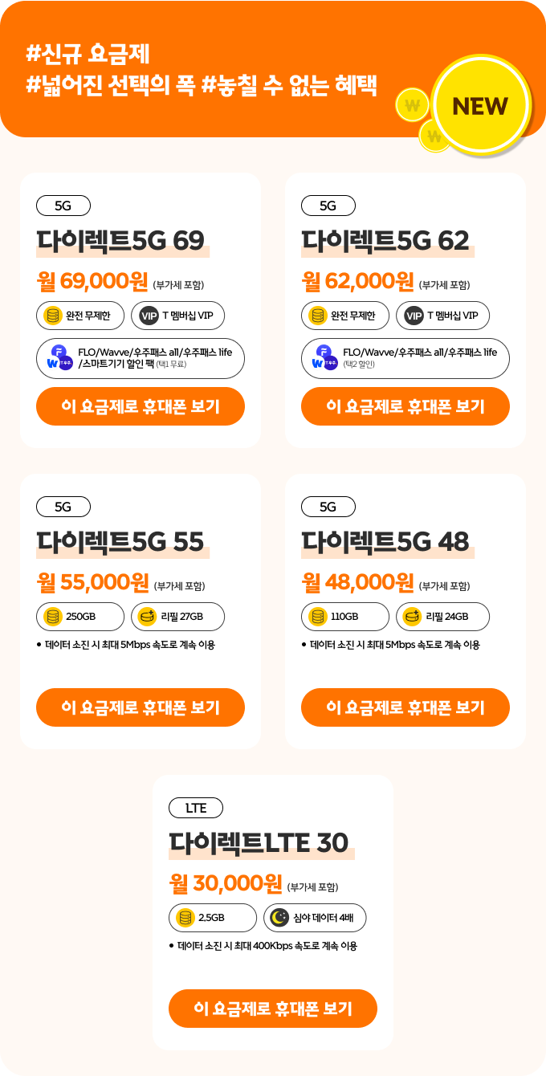Click the 2.5GB data icon on 다이렉트LTE 30
This screenshot has width=546, height=1076.
coord(185,918)
